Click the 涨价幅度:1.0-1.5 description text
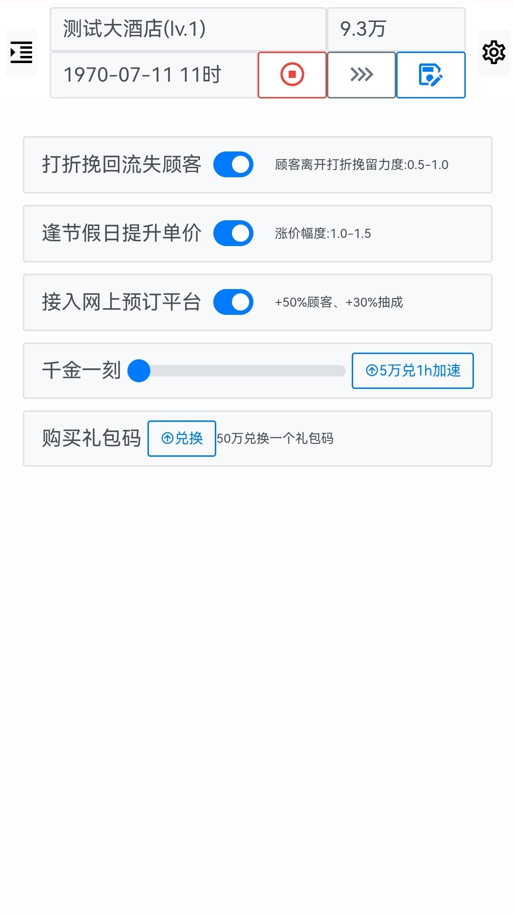Image resolution: width=514 pixels, height=914 pixels. [322, 234]
